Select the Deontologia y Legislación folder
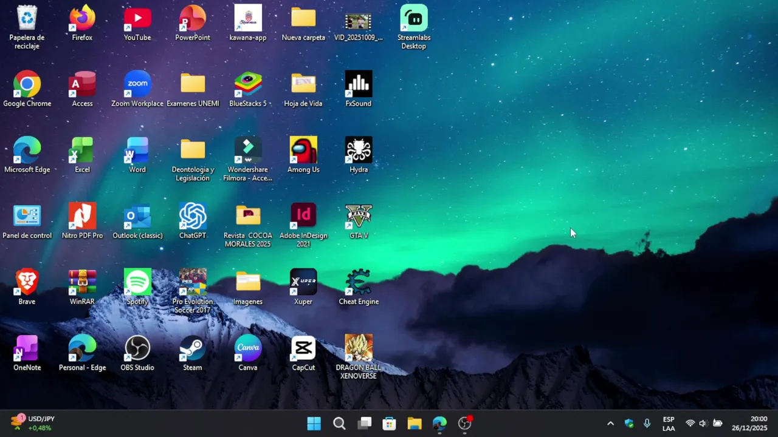 [193, 159]
